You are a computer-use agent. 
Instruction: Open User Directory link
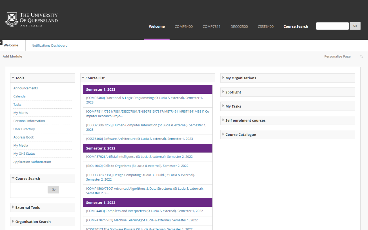(x=24, y=129)
